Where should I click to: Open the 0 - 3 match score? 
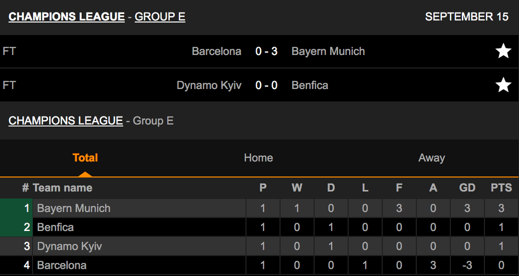pyautogui.click(x=266, y=51)
